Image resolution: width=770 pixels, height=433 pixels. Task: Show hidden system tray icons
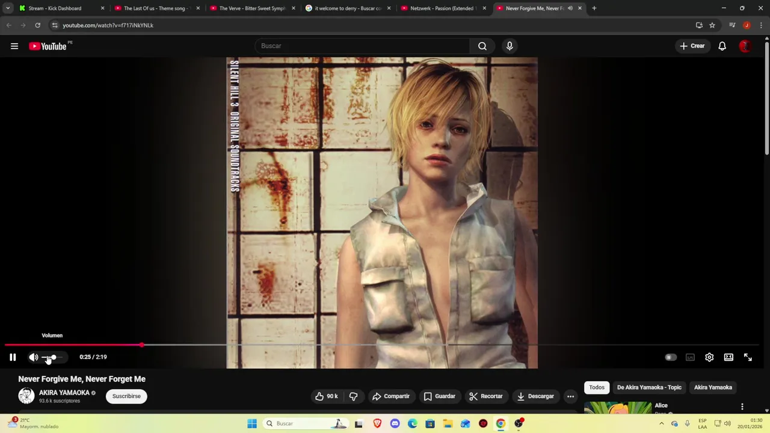click(x=661, y=423)
